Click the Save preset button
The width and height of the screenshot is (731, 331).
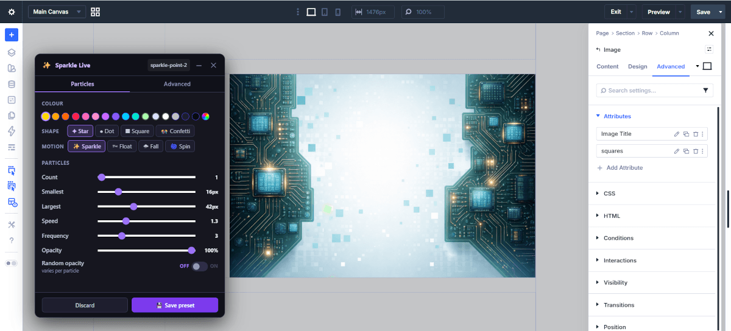(175, 305)
